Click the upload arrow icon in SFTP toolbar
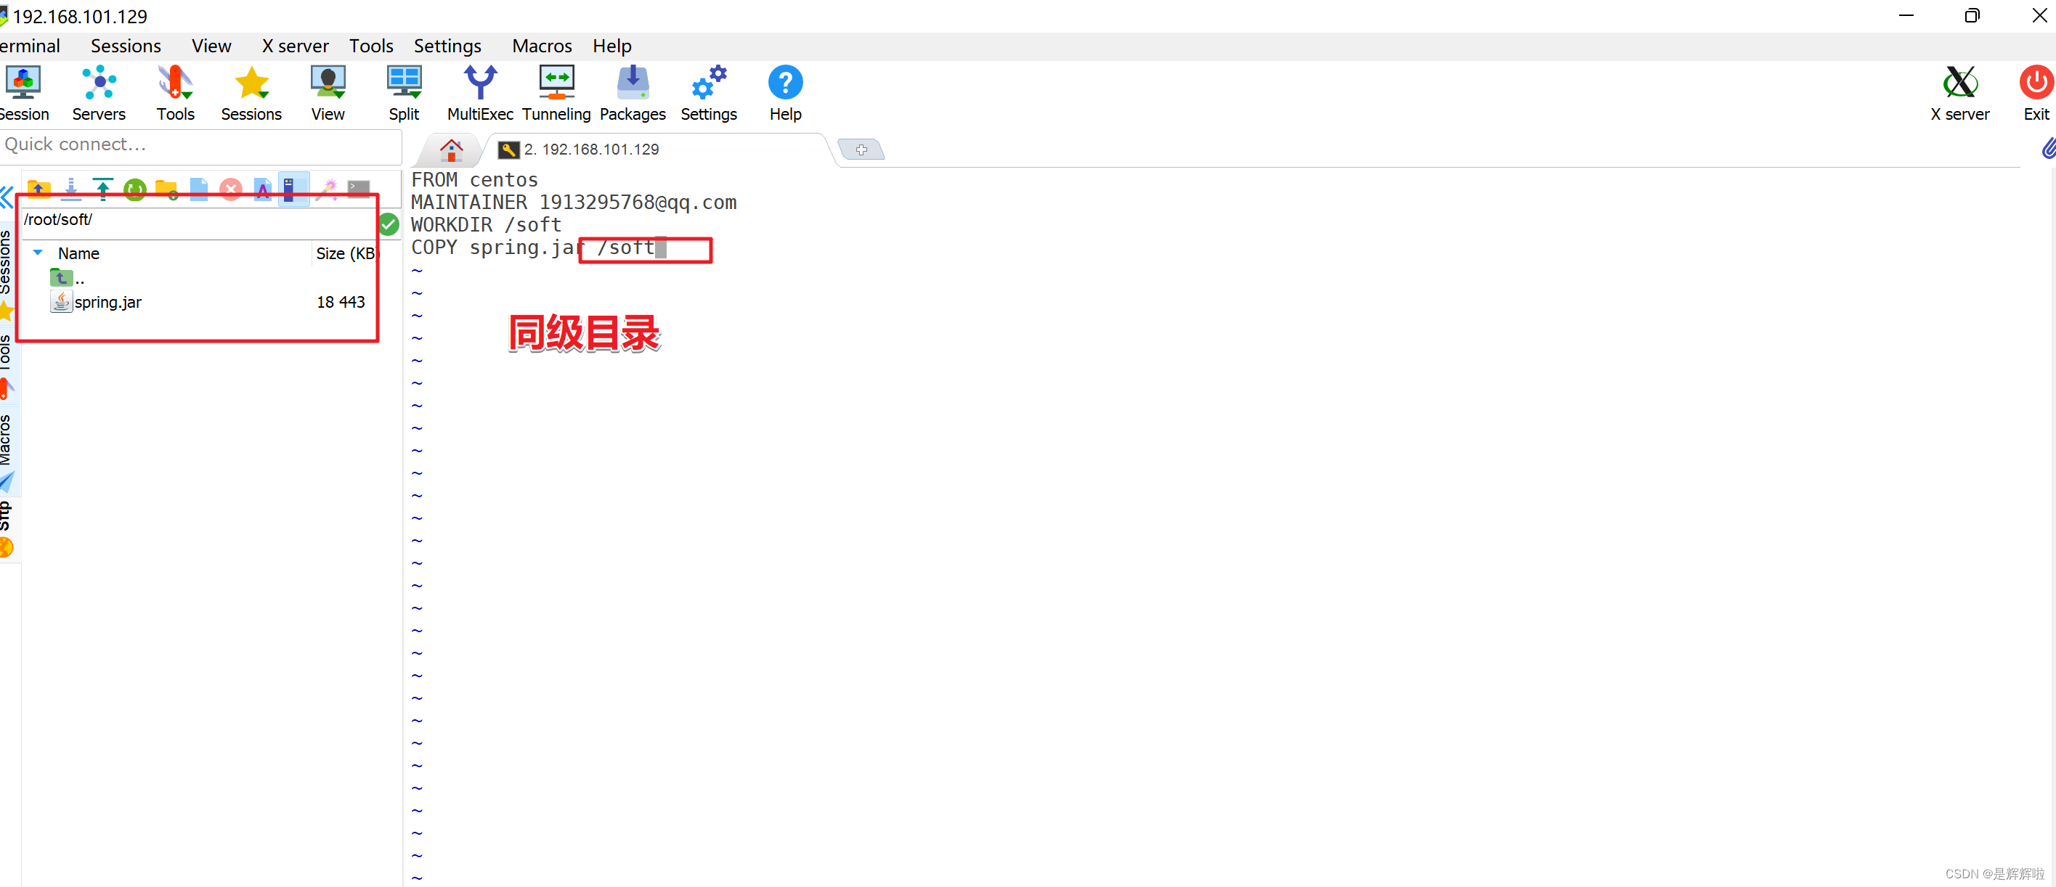Viewport: 2056px width, 887px height. pos(103,189)
